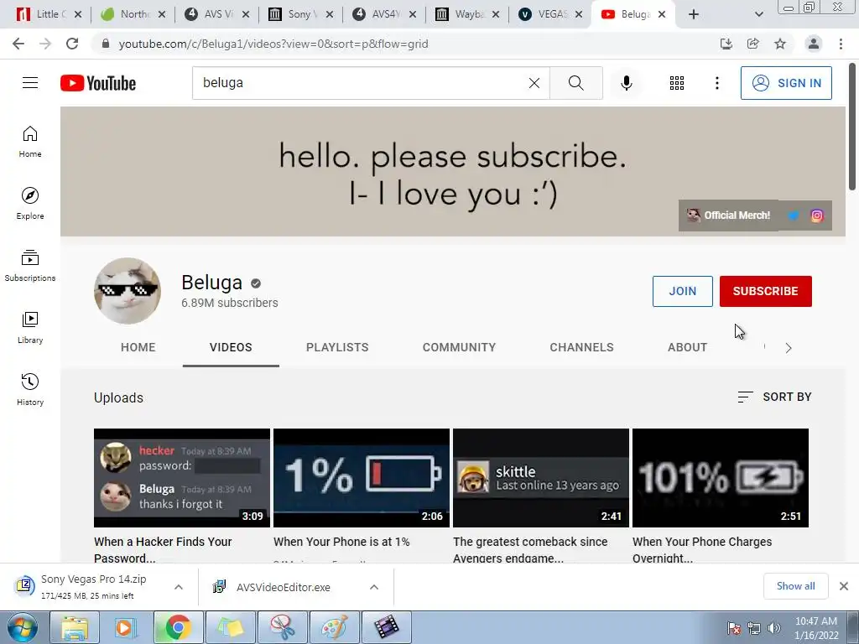Click the page vertical scrollbar
Screen dimensions: 859x644
click(x=852, y=127)
